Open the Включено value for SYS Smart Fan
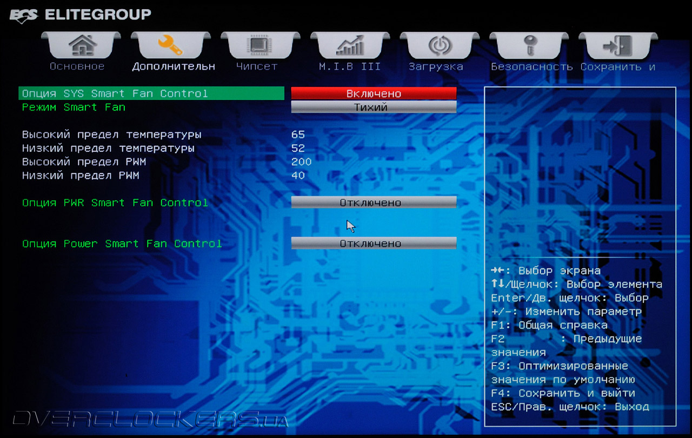This screenshot has width=692, height=438. point(374,93)
